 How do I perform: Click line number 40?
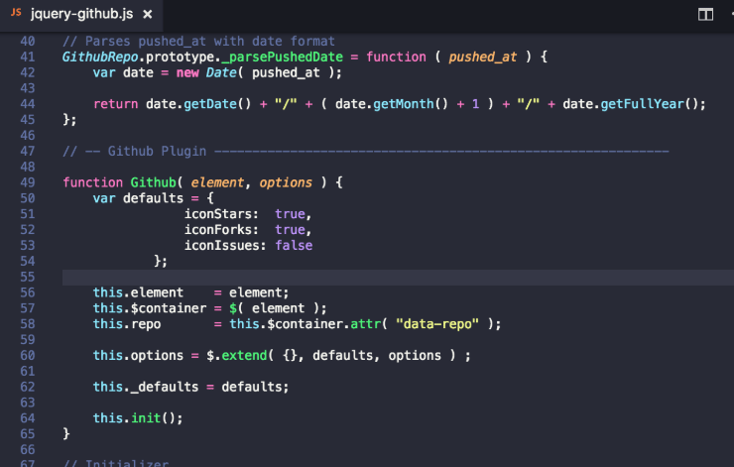pos(27,42)
